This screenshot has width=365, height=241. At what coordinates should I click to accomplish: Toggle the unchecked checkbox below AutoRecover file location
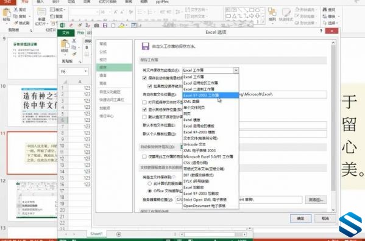(144, 102)
